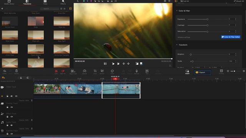Collapse the Transform section
The image size is (246, 138).
pyautogui.click(x=177, y=45)
